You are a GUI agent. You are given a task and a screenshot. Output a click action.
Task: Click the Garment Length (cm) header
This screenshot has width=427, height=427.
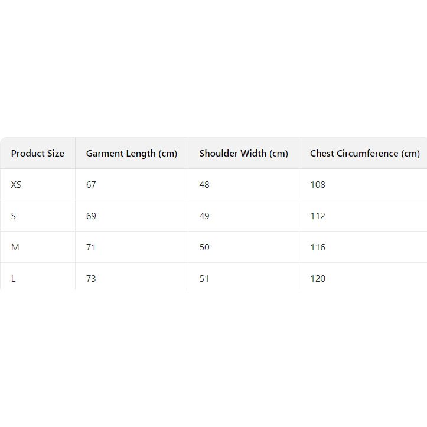(132, 154)
